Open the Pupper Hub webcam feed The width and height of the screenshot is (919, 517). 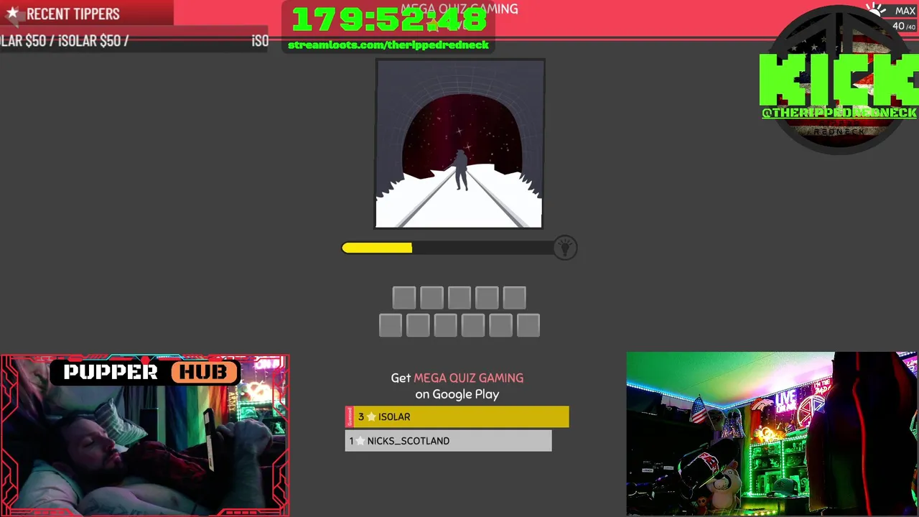[x=144, y=435]
